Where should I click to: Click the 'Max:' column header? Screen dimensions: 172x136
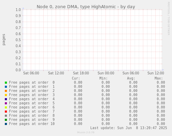coord(159,79)
